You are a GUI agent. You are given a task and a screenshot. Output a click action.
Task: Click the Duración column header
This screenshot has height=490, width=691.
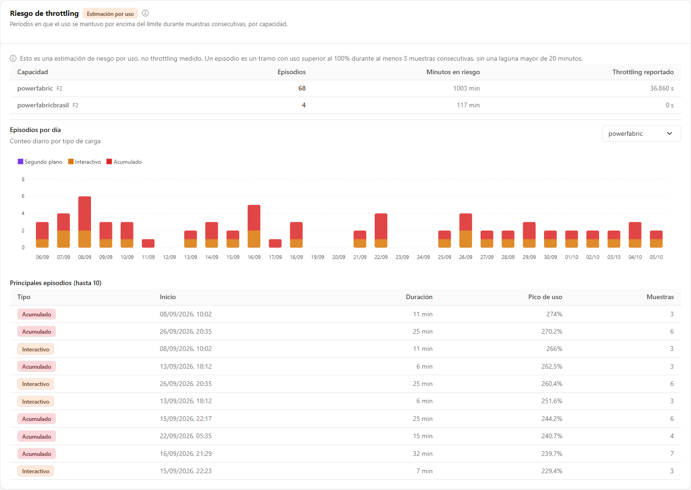point(419,297)
